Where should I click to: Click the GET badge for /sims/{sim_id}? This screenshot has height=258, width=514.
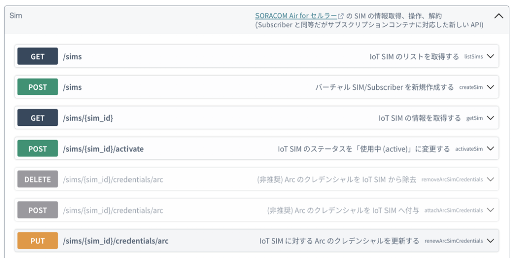click(x=38, y=118)
